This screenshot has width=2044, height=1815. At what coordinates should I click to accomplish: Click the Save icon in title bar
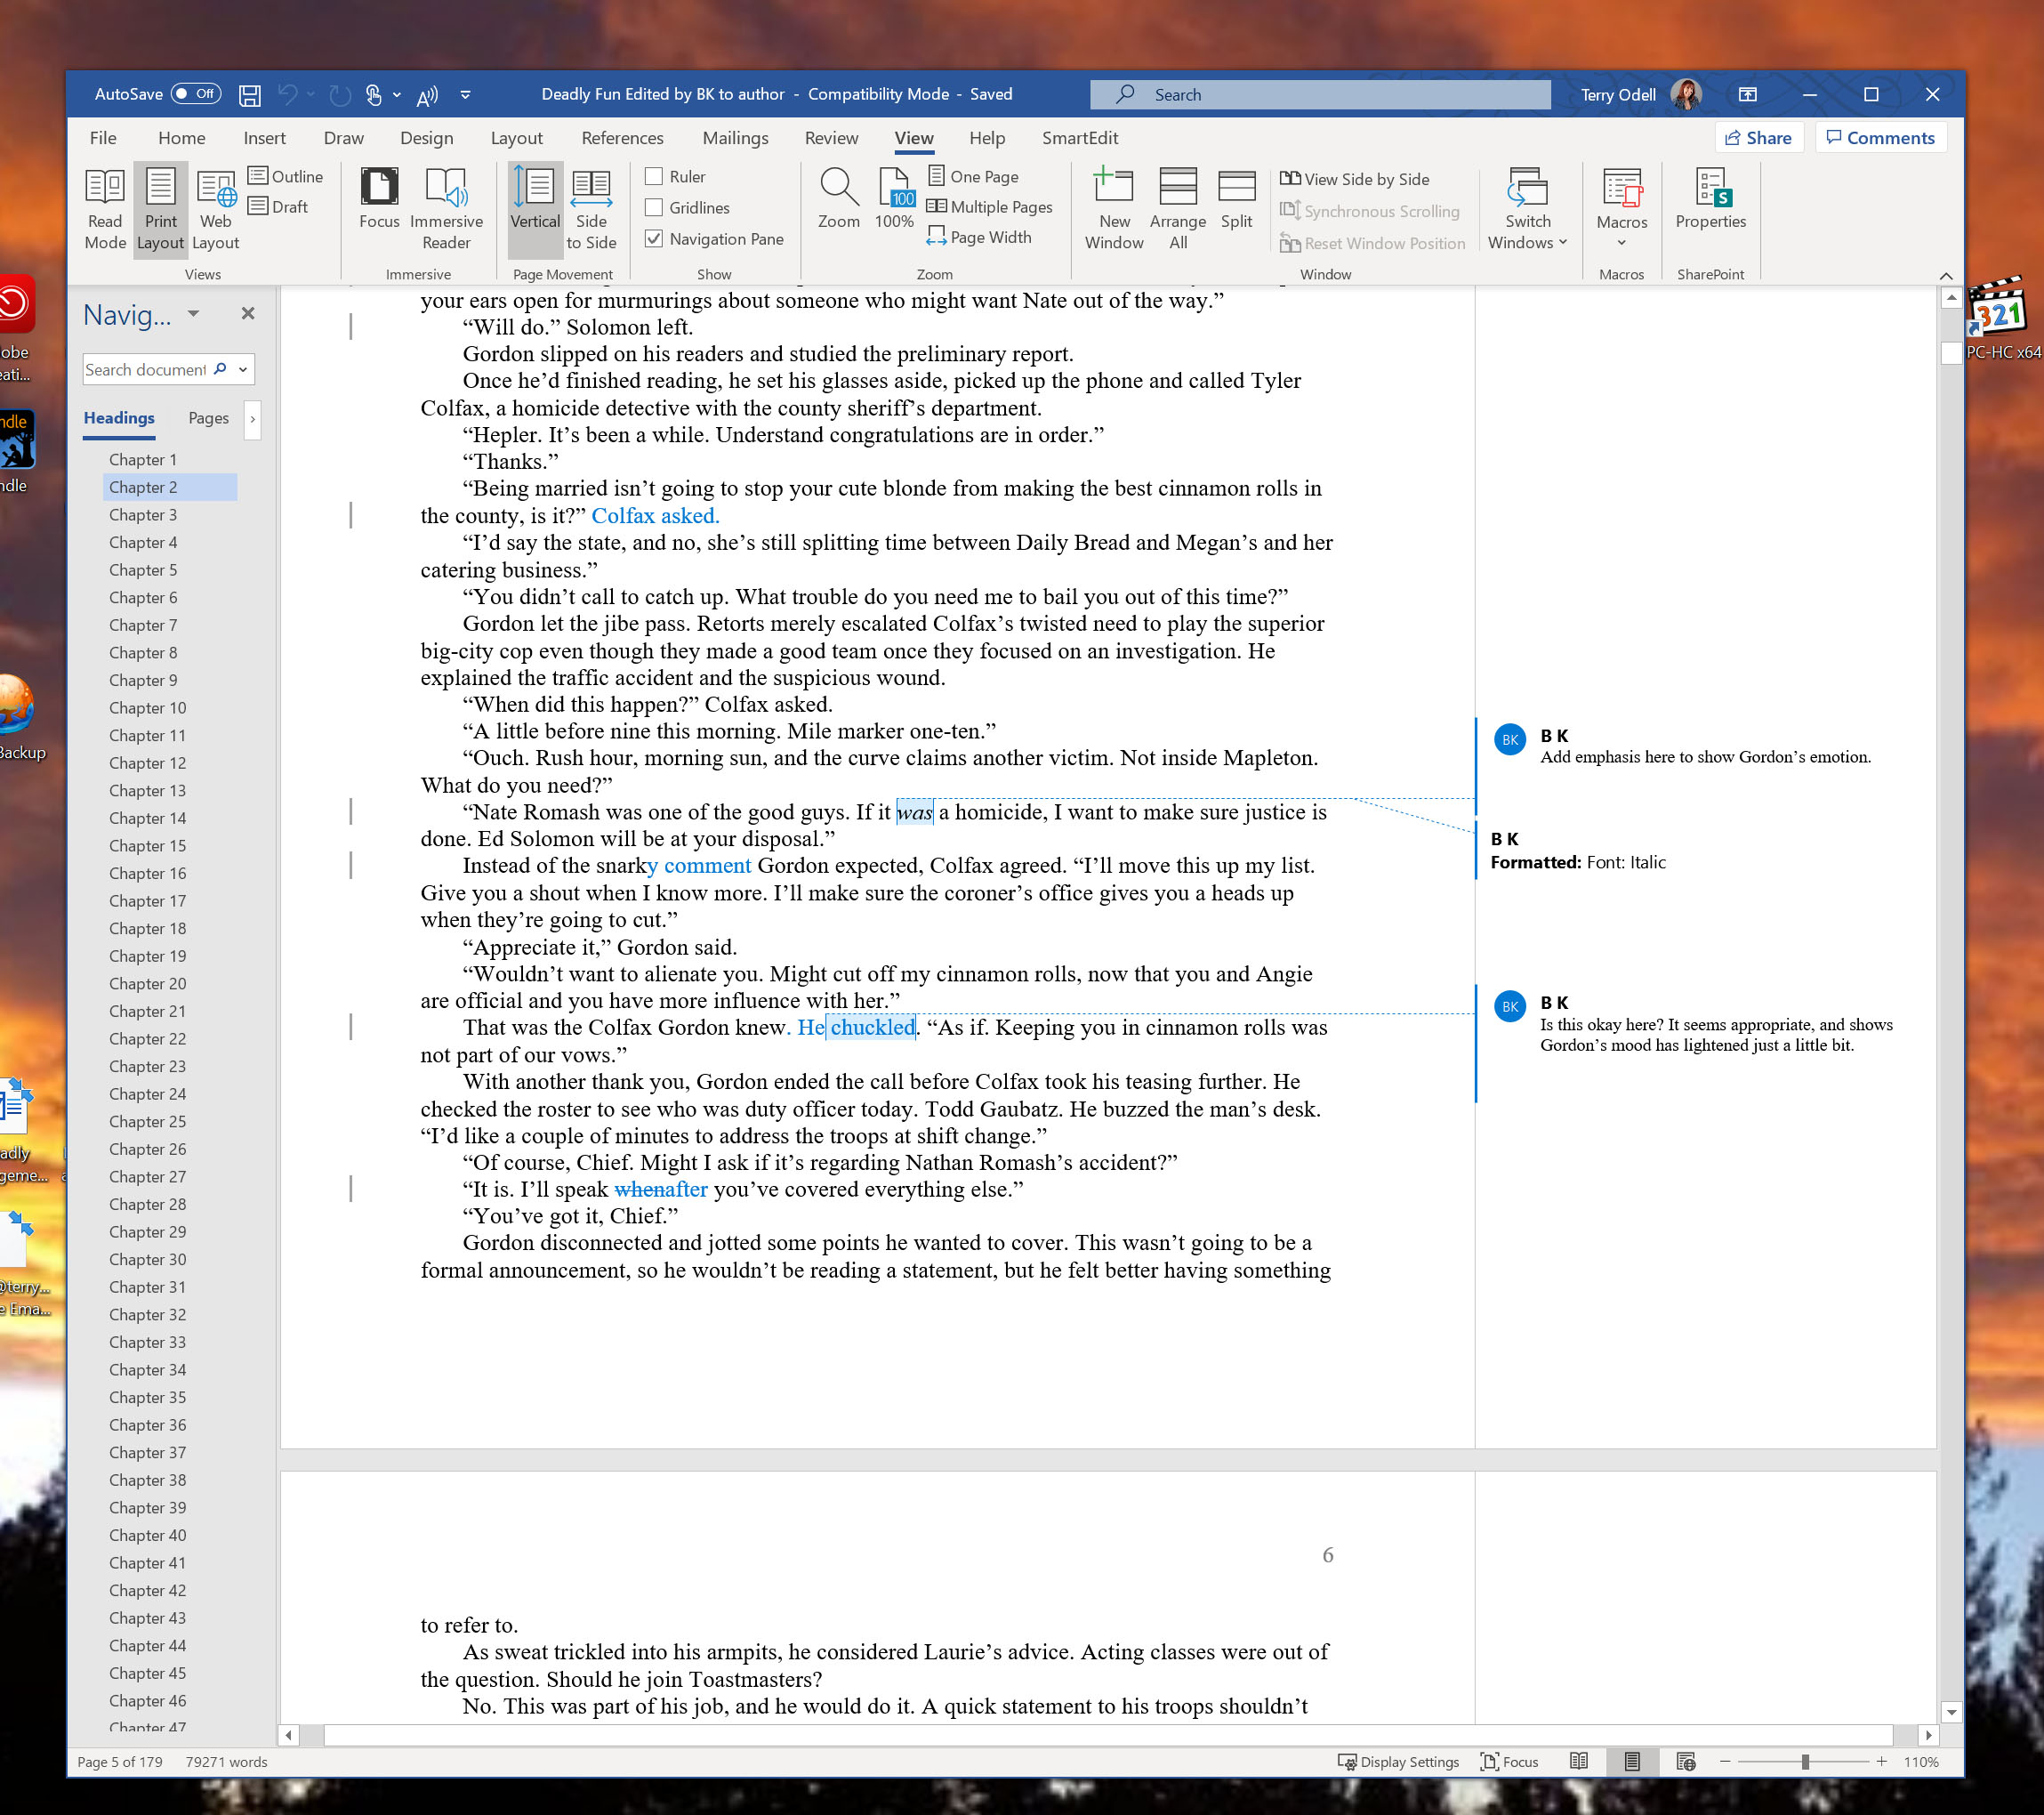pyautogui.click(x=250, y=95)
